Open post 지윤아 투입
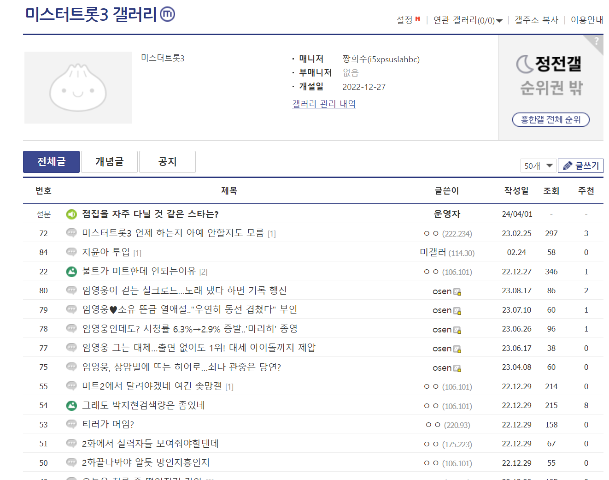This screenshot has width=609, height=480. 106,252
